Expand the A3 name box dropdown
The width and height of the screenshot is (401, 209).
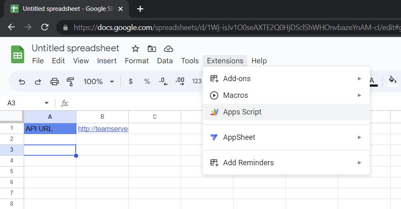coord(47,103)
